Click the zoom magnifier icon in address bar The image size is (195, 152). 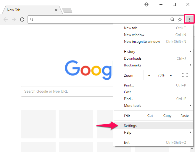(173, 19)
